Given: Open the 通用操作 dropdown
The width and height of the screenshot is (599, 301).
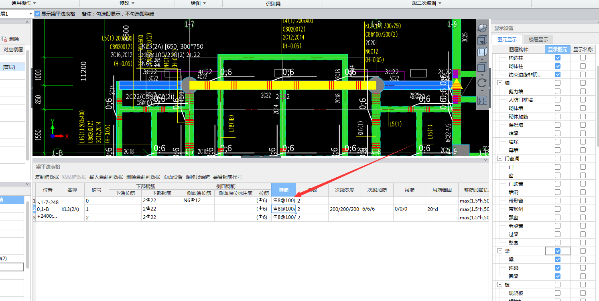Looking at the screenshot, I should [x=24, y=3].
